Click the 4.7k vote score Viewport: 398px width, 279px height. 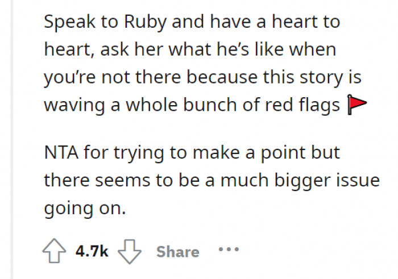(x=92, y=251)
